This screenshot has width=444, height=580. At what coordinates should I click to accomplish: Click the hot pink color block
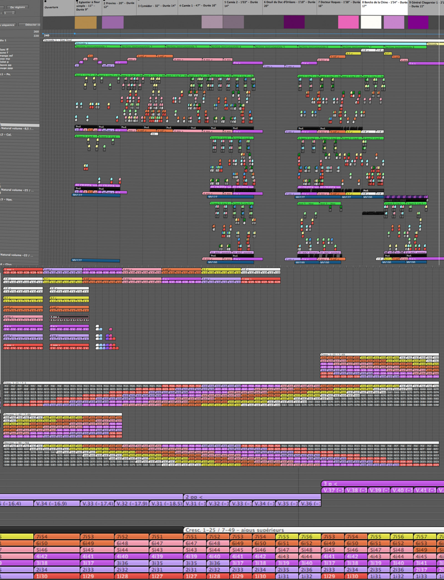pyautogui.click(x=348, y=22)
